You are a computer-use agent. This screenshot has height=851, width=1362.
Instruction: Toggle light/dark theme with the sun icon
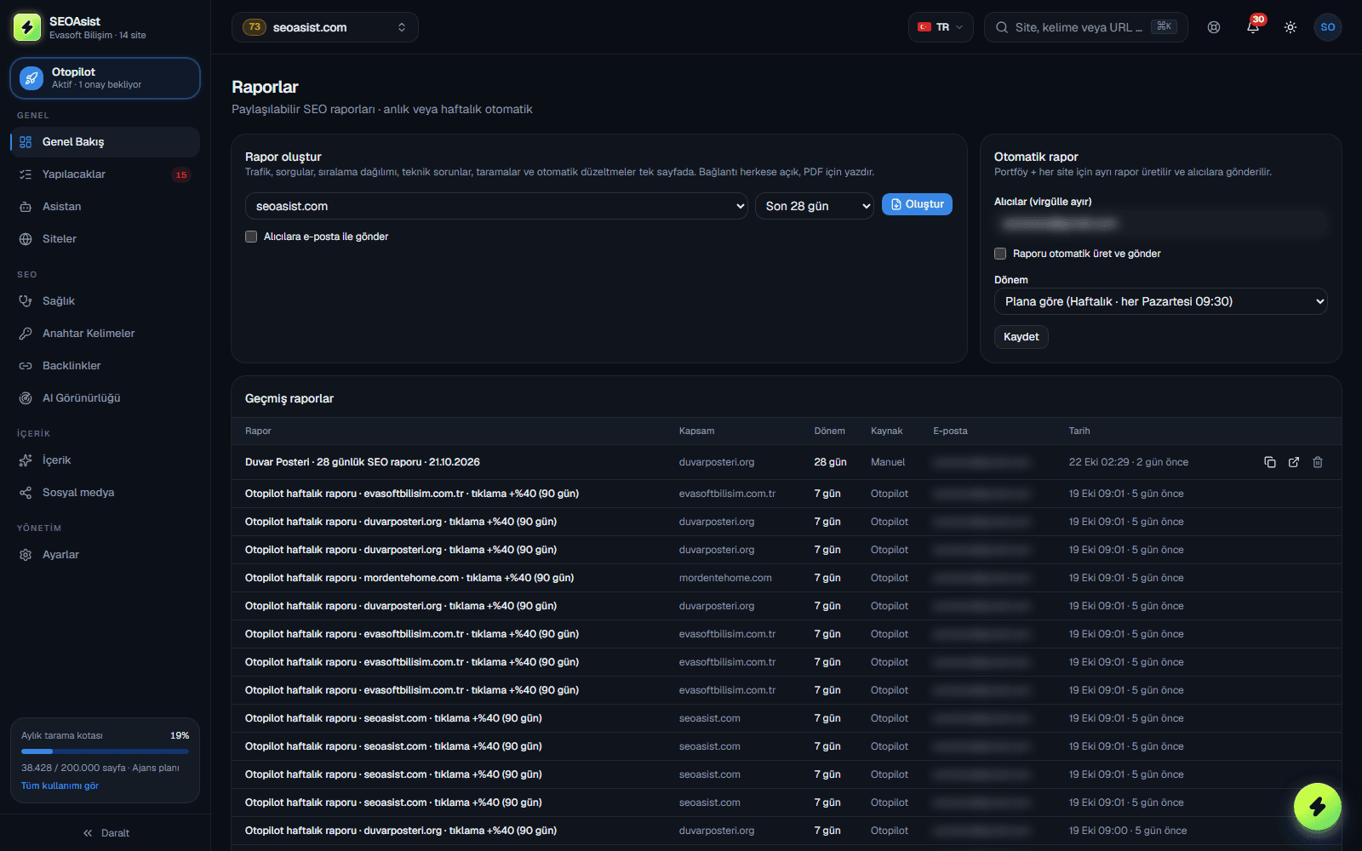click(x=1290, y=27)
